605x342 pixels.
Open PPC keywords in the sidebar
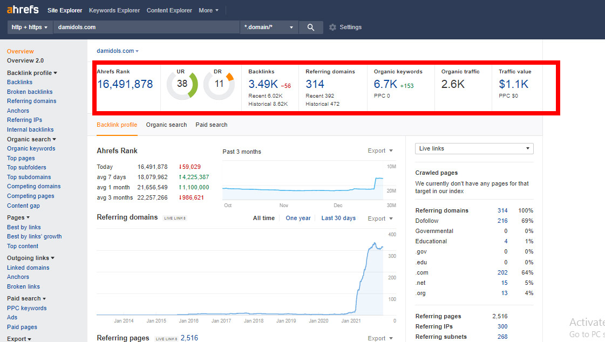tap(26, 308)
